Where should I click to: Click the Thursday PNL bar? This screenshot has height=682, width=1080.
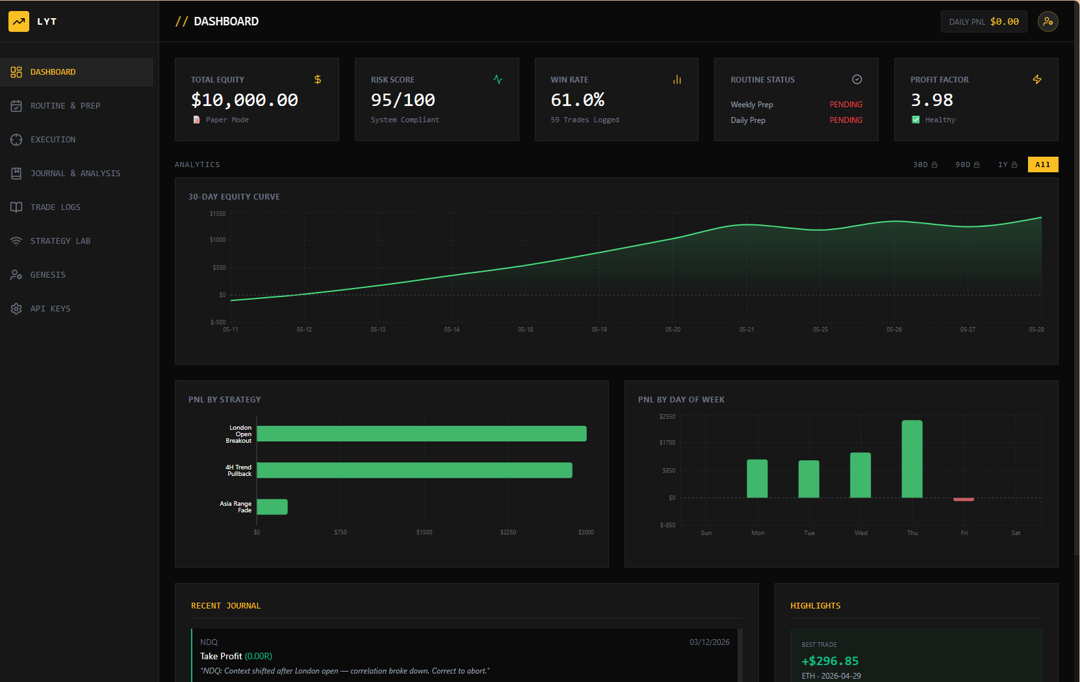pyautogui.click(x=912, y=459)
